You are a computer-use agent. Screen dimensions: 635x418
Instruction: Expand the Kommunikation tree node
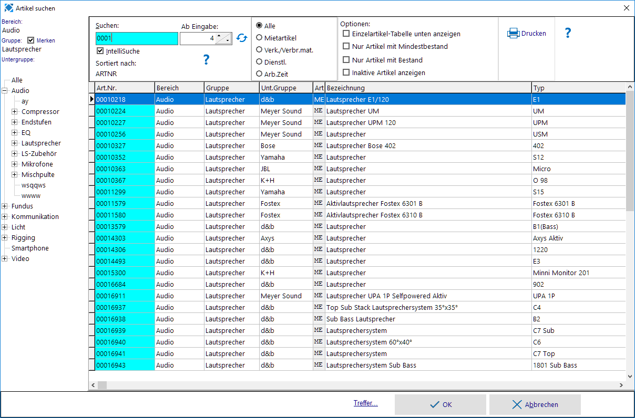point(5,216)
